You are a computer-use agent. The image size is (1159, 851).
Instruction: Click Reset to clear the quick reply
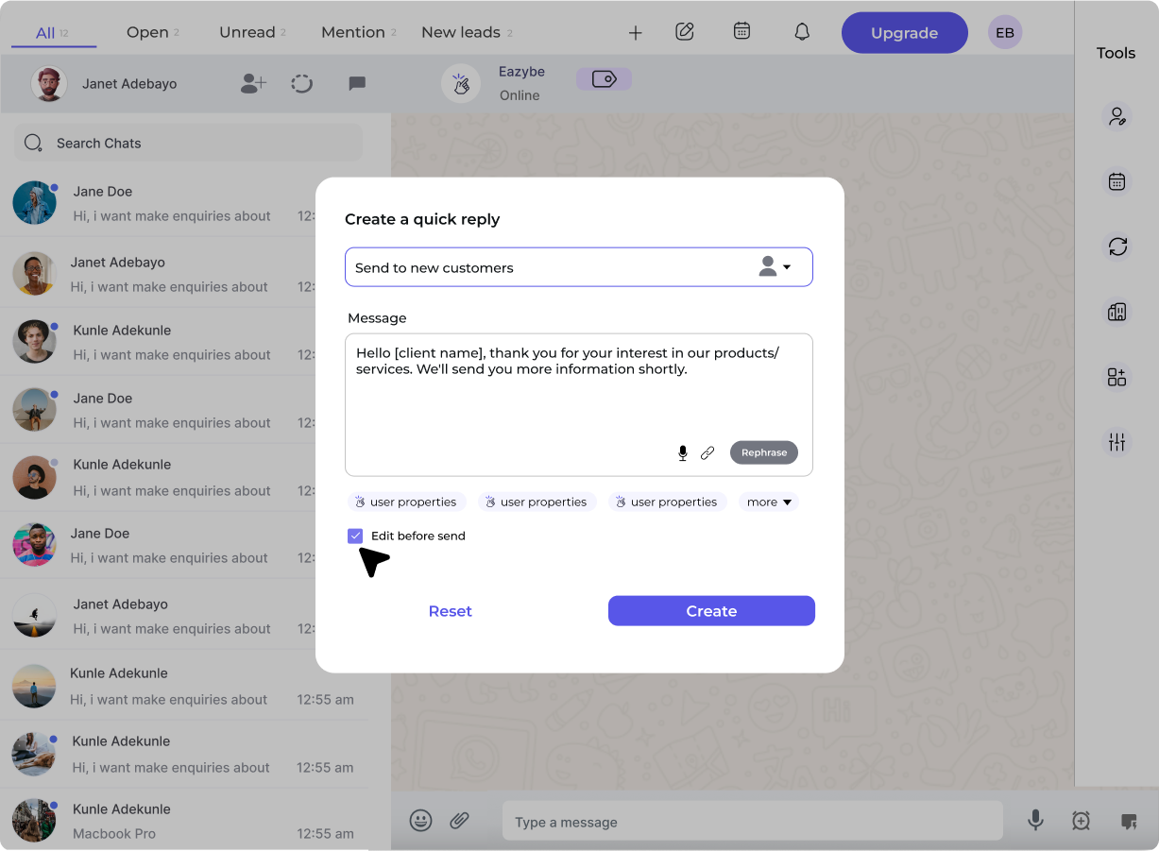click(451, 610)
